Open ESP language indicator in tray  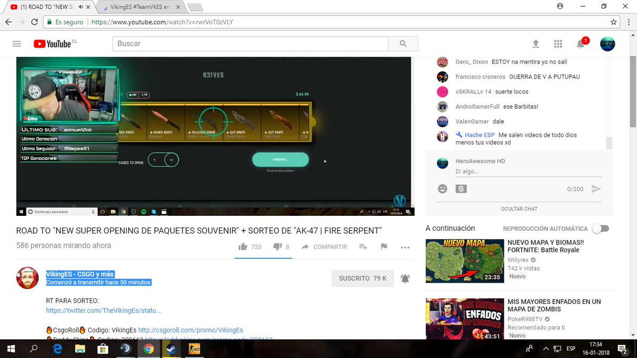[571, 348]
